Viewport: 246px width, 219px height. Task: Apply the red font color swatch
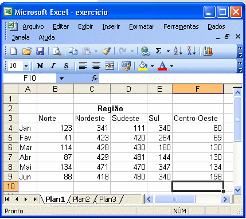coord(162,66)
